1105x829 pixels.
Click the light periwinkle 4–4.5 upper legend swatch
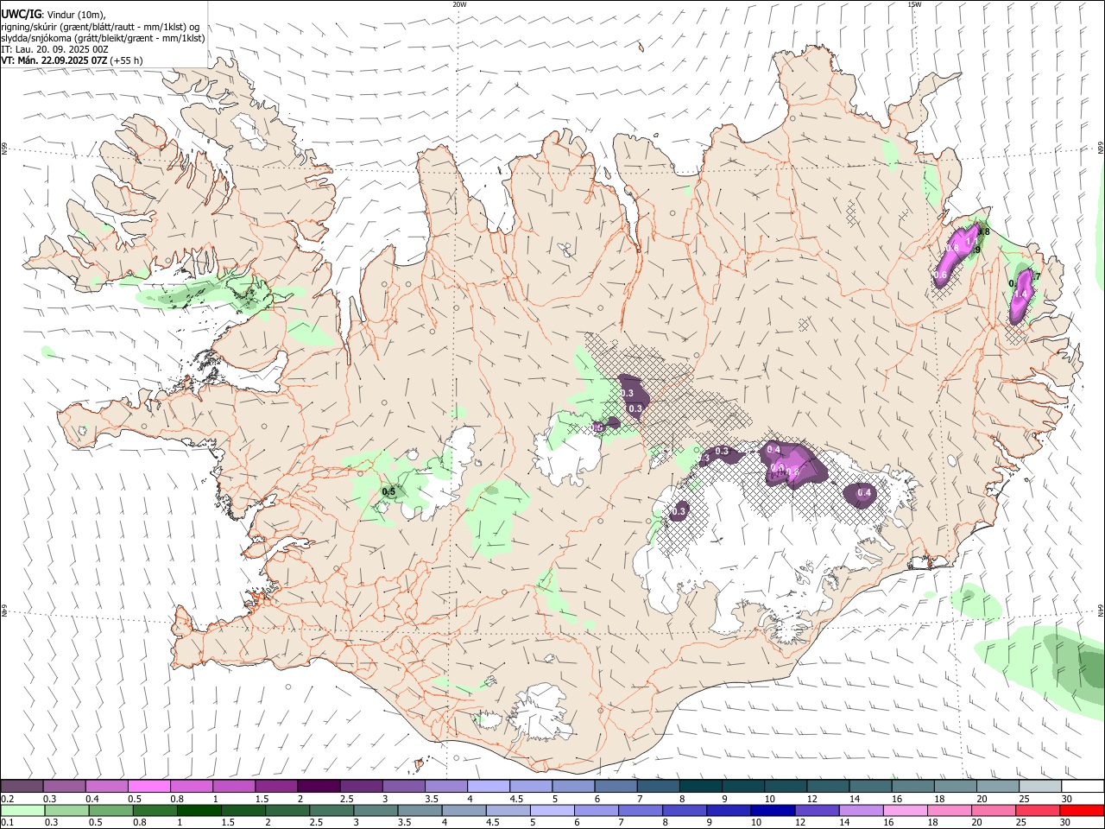click(489, 786)
